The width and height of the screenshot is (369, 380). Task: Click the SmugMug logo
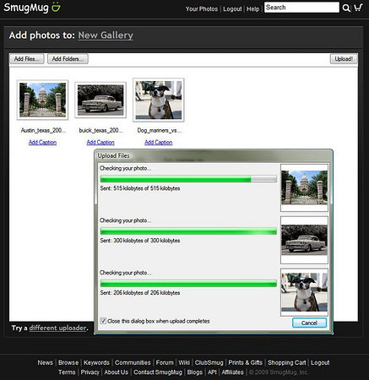coord(32,8)
